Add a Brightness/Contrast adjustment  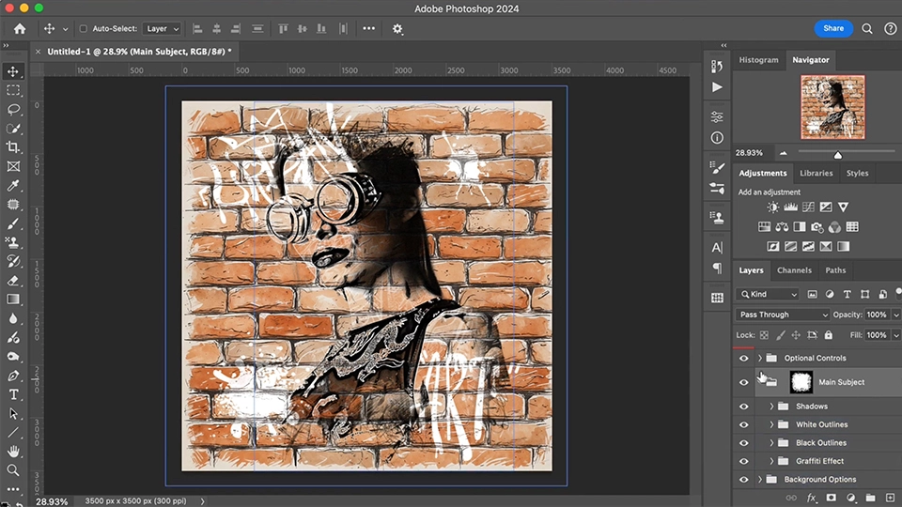[x=772, y=207]
